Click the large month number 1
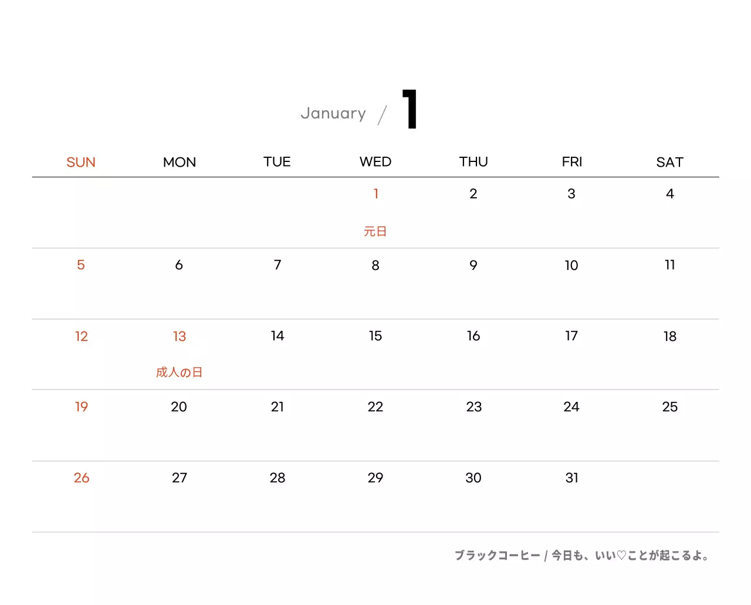Image resolution: width=751 pixels, height=605 pixels. [410, 109]
